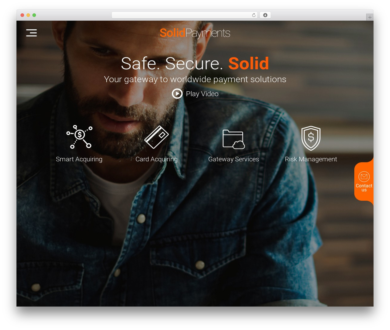Click the Contact us envelope icon
This screenshot has height=330, width=390.
(364, 177)
